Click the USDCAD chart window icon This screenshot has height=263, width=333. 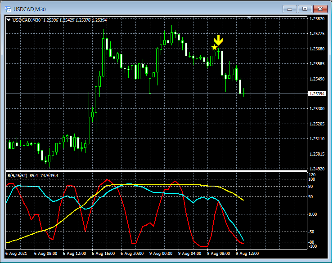(x=8, y=9)
